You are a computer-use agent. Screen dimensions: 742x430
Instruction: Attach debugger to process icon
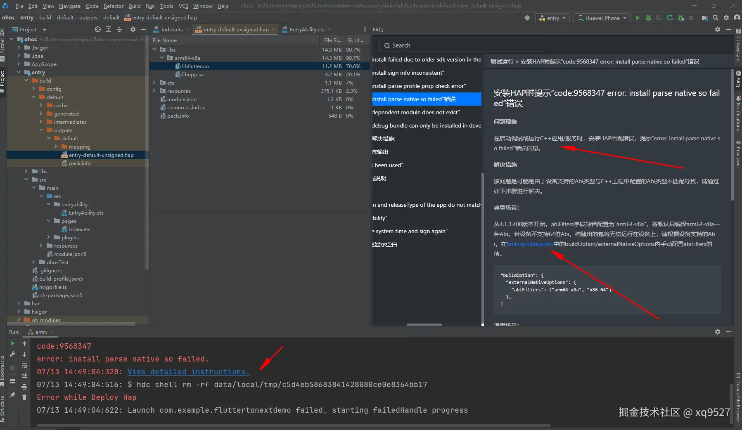[x=680, y=18]
